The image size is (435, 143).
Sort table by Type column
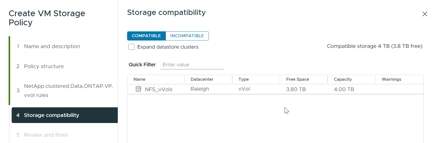244,79
